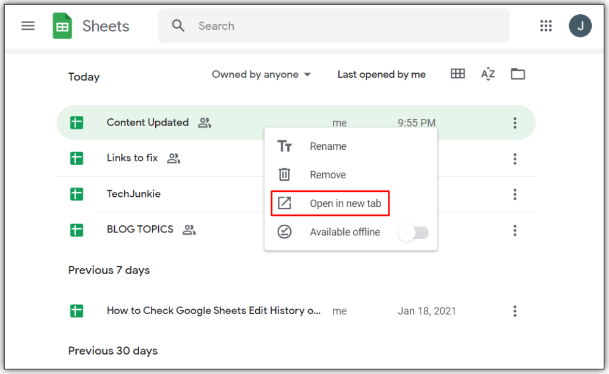The height and width of the screenshot is (374, 609).
Task: Choose Rename from the context menu
Action: 328,146
